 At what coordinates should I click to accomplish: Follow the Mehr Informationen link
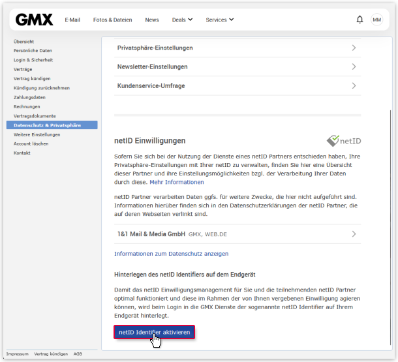tap(176, 182)
